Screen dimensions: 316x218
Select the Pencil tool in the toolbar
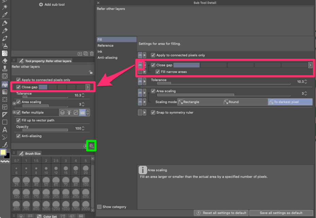5,31
